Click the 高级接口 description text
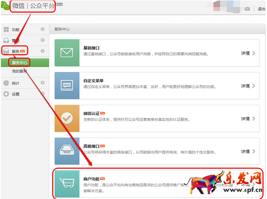The height and width of the screenshot is (199, 267). [x=150, y=152]
